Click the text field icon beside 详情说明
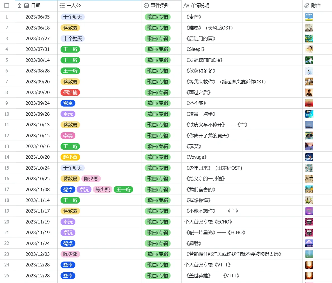 [186, 6]
